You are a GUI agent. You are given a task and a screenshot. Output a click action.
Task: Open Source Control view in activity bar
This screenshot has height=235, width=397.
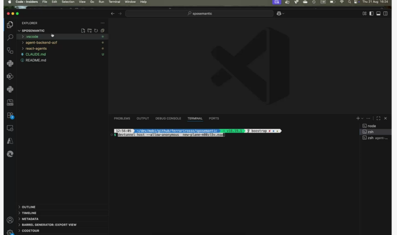(10, 50)
